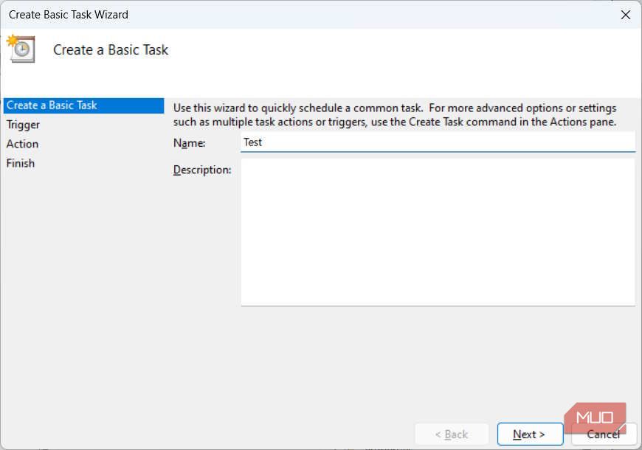This screenshot has width=642, height=450.
Task: Close the Create Basic Task Wizard window
Action: click(x=625, y=14)
